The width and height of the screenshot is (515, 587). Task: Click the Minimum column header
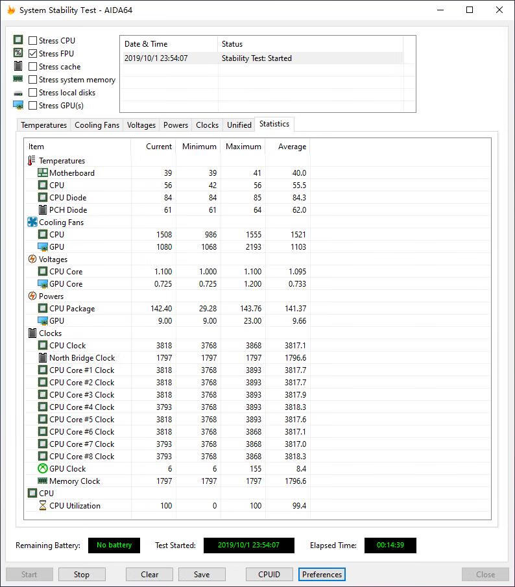(x=198, y=147)
